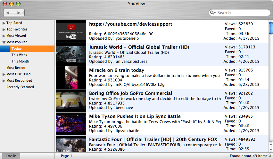The height and width of the screenshot is (159, 273).
Task: Click the scrollbar up arrow
Action: (x=271, y=145)
